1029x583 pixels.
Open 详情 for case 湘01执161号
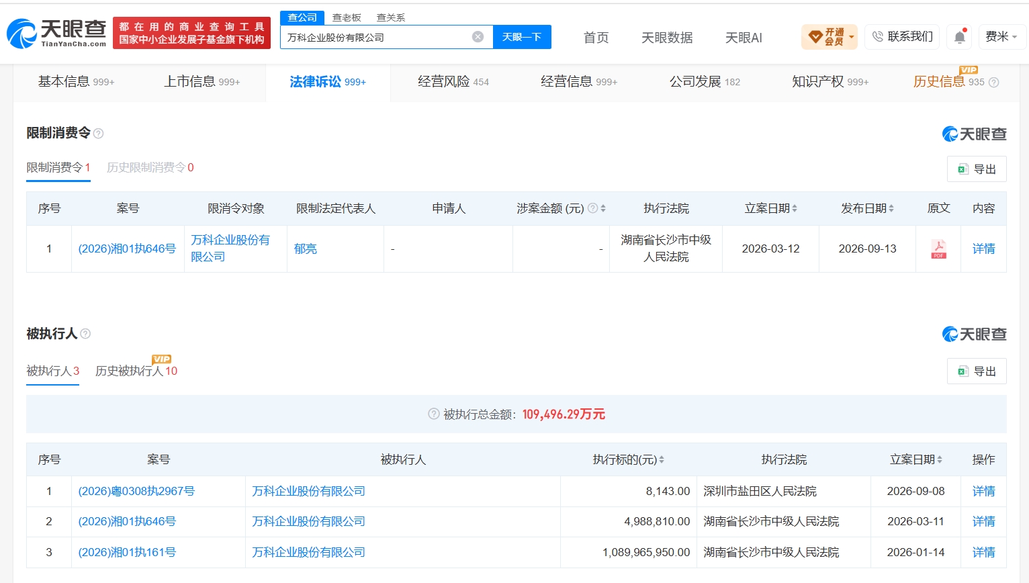(x=984, y=553)
